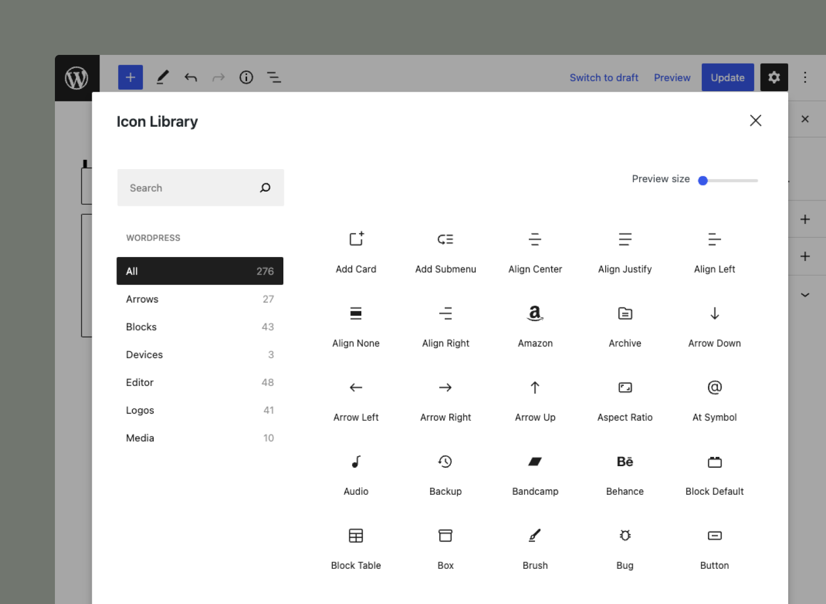Image resolution: width=826 pixels, height=604 pixels.
Task: Click the upper plus in the sidebar
Action: click(805, 220)
